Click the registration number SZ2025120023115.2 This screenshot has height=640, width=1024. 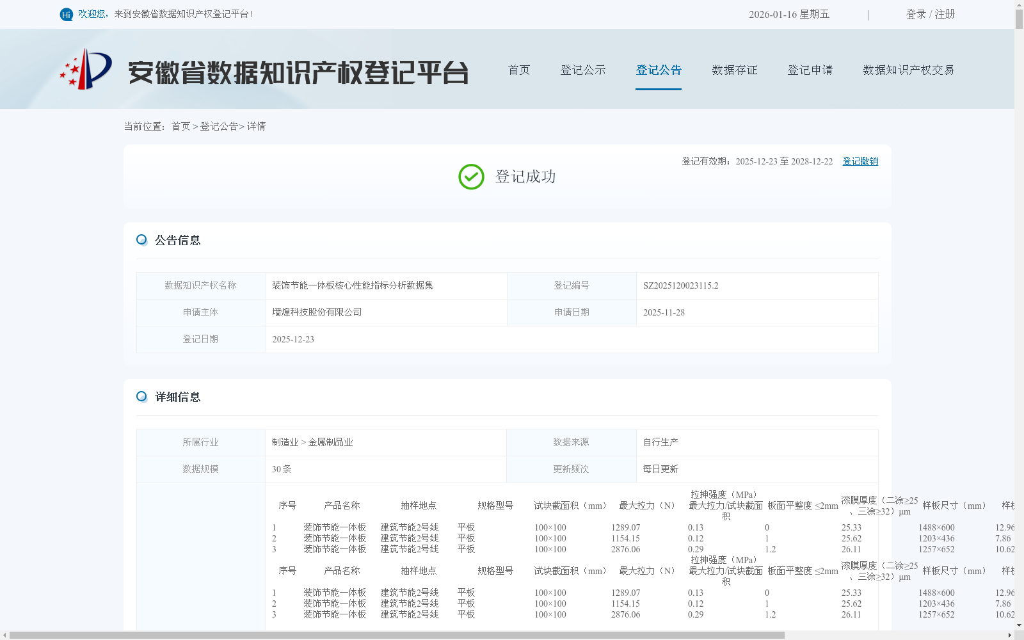pos(681,286)
